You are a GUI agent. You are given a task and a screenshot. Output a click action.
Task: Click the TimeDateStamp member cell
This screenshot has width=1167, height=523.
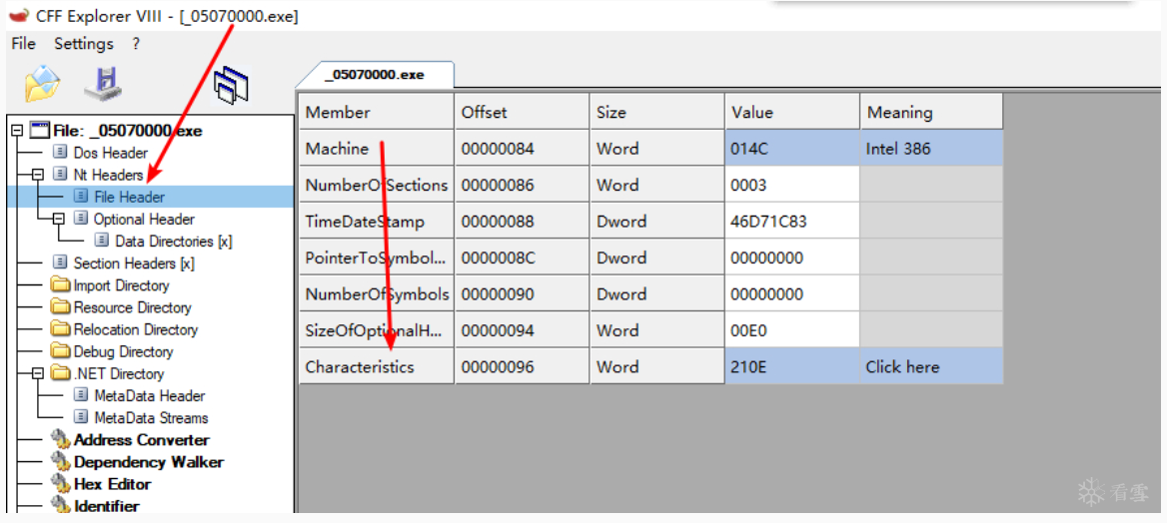[x=377, y=221]
